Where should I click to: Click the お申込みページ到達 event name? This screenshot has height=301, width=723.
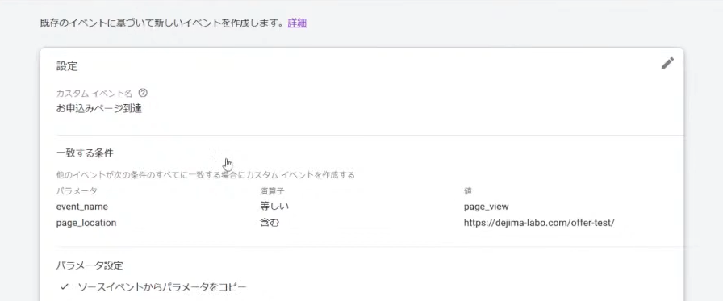(98, 110)
